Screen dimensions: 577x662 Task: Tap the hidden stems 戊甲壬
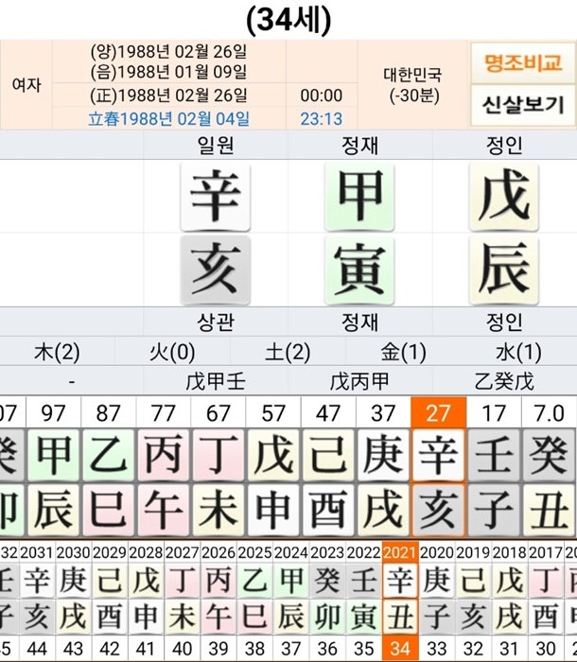(216, 382)
